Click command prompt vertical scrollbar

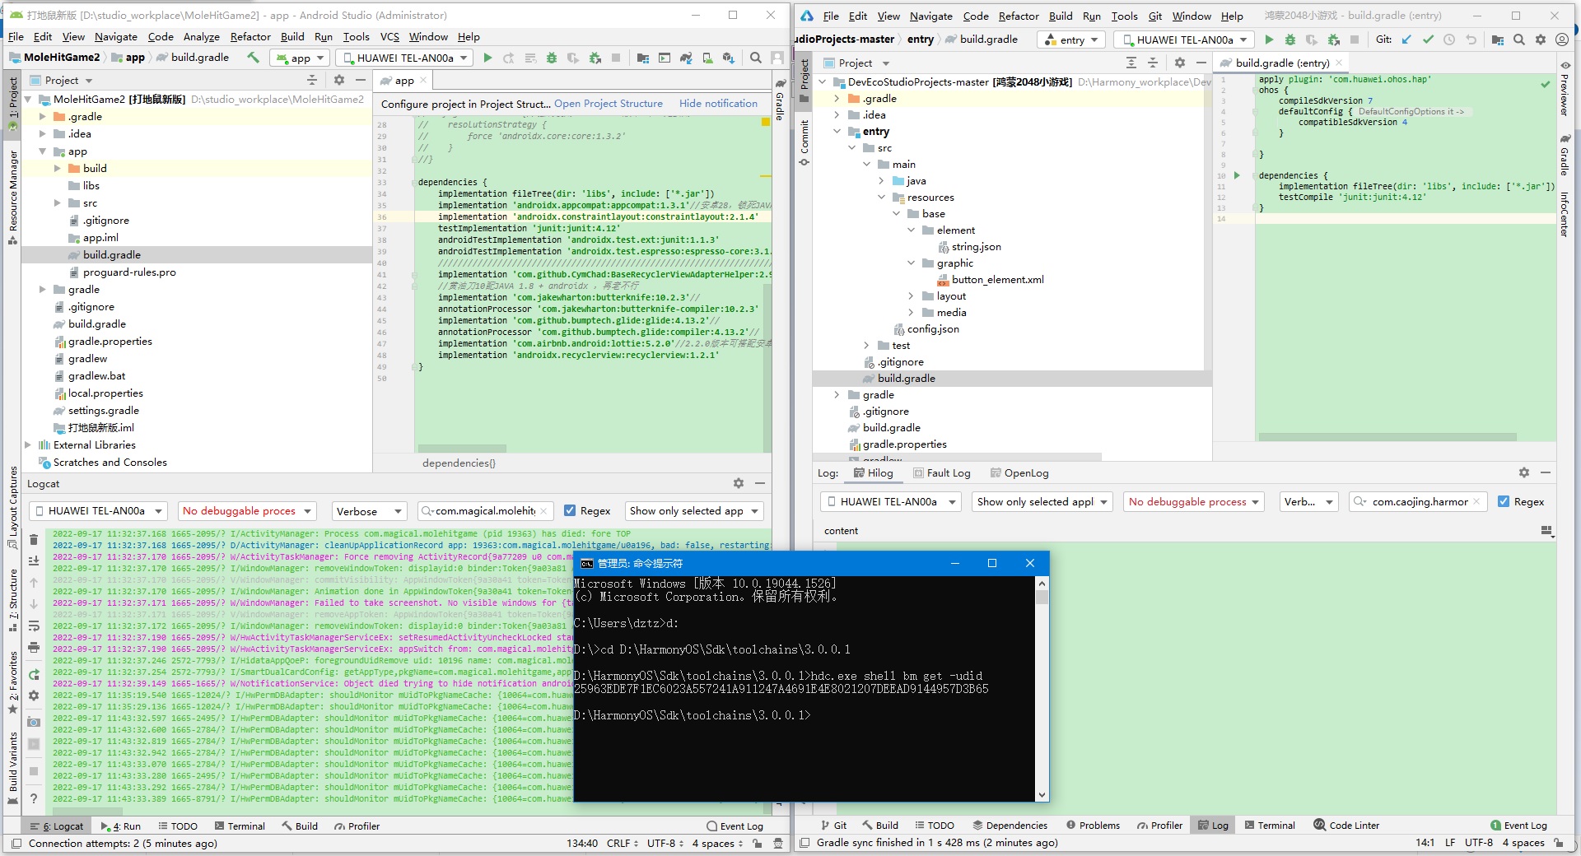[1042, 688]
